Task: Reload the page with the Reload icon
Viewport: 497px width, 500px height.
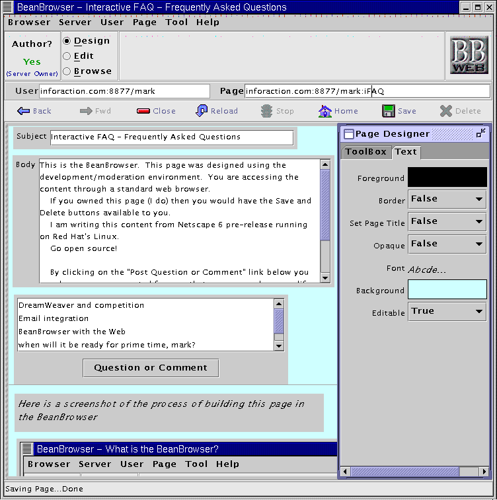Action: 202,111
